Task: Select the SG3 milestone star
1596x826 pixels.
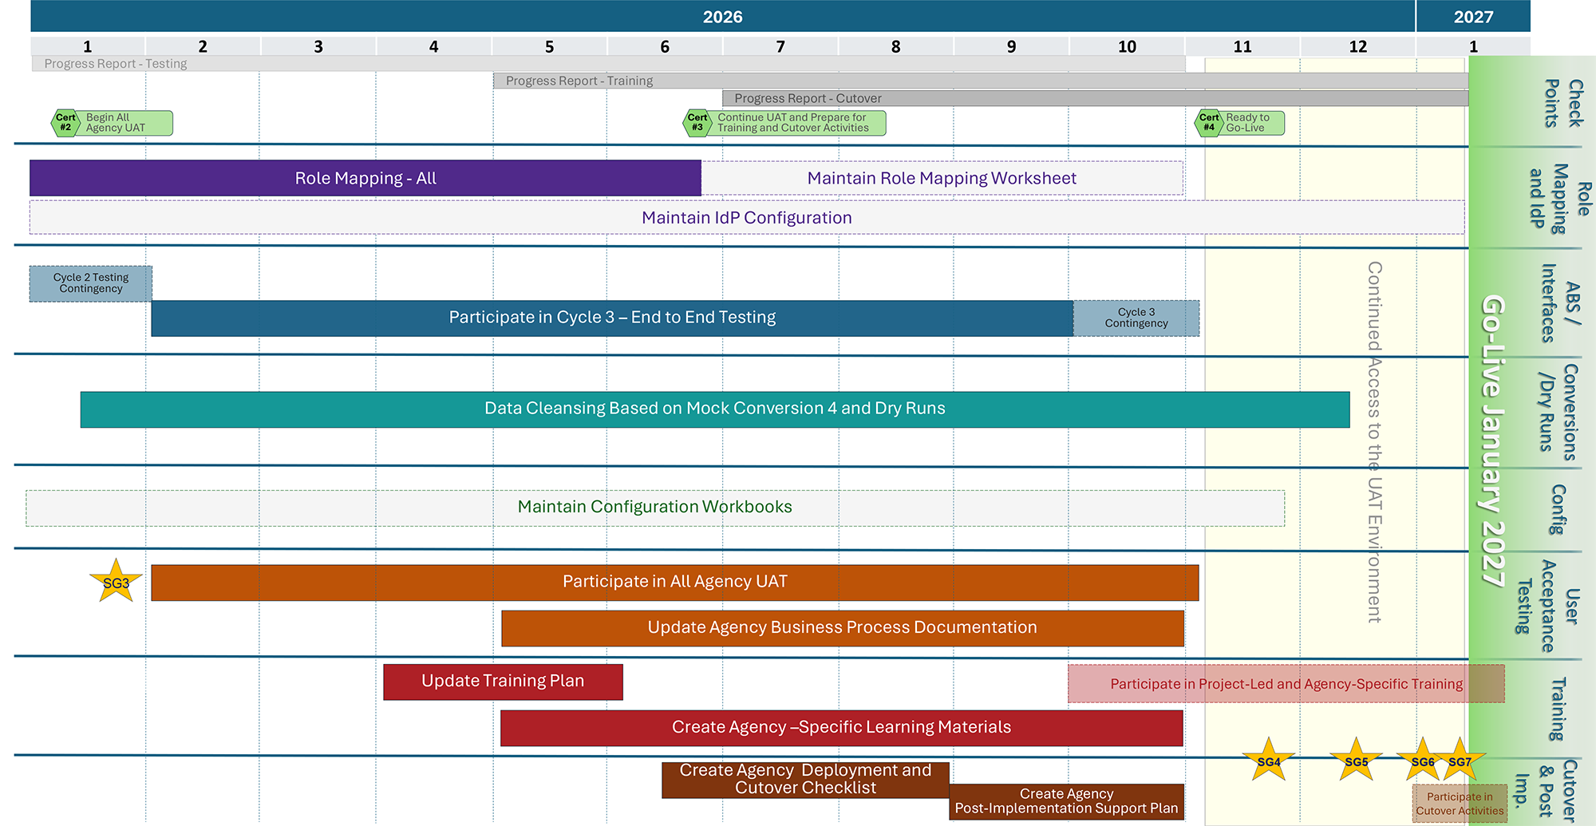Action: (x=115, y=581)
